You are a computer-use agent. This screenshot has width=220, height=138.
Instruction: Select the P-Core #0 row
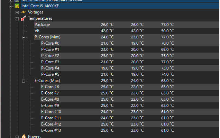[130, 43]
